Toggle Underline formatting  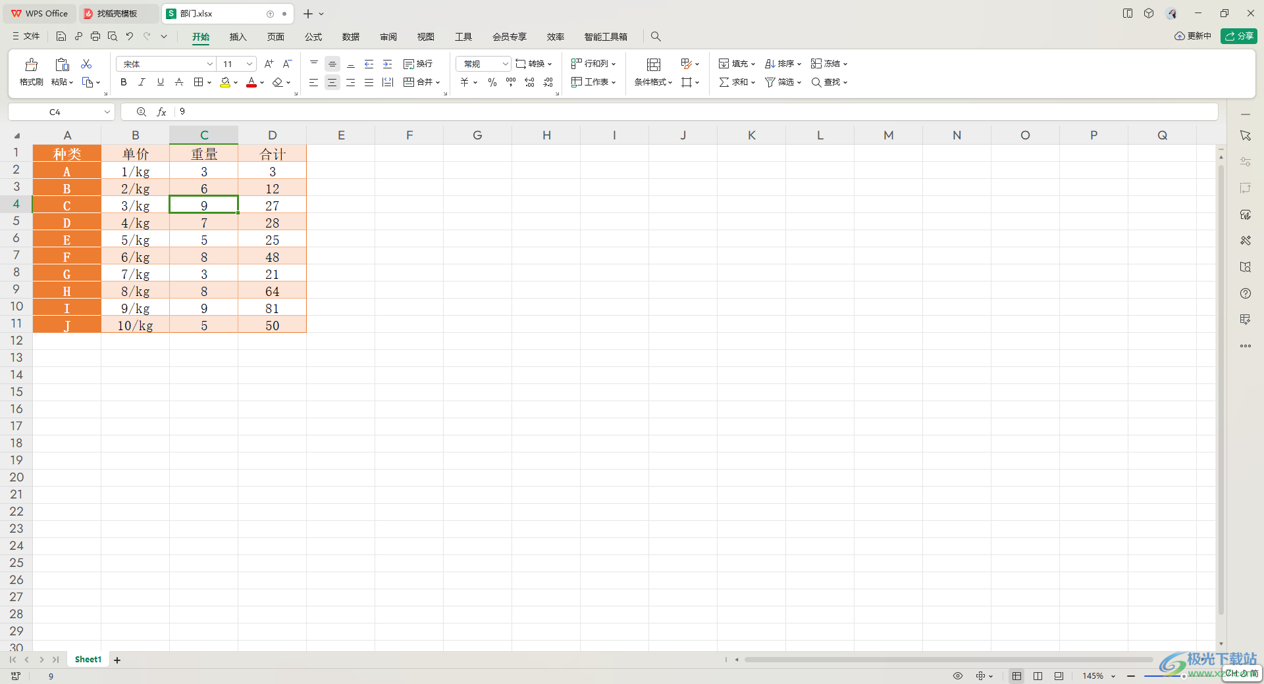160,82
